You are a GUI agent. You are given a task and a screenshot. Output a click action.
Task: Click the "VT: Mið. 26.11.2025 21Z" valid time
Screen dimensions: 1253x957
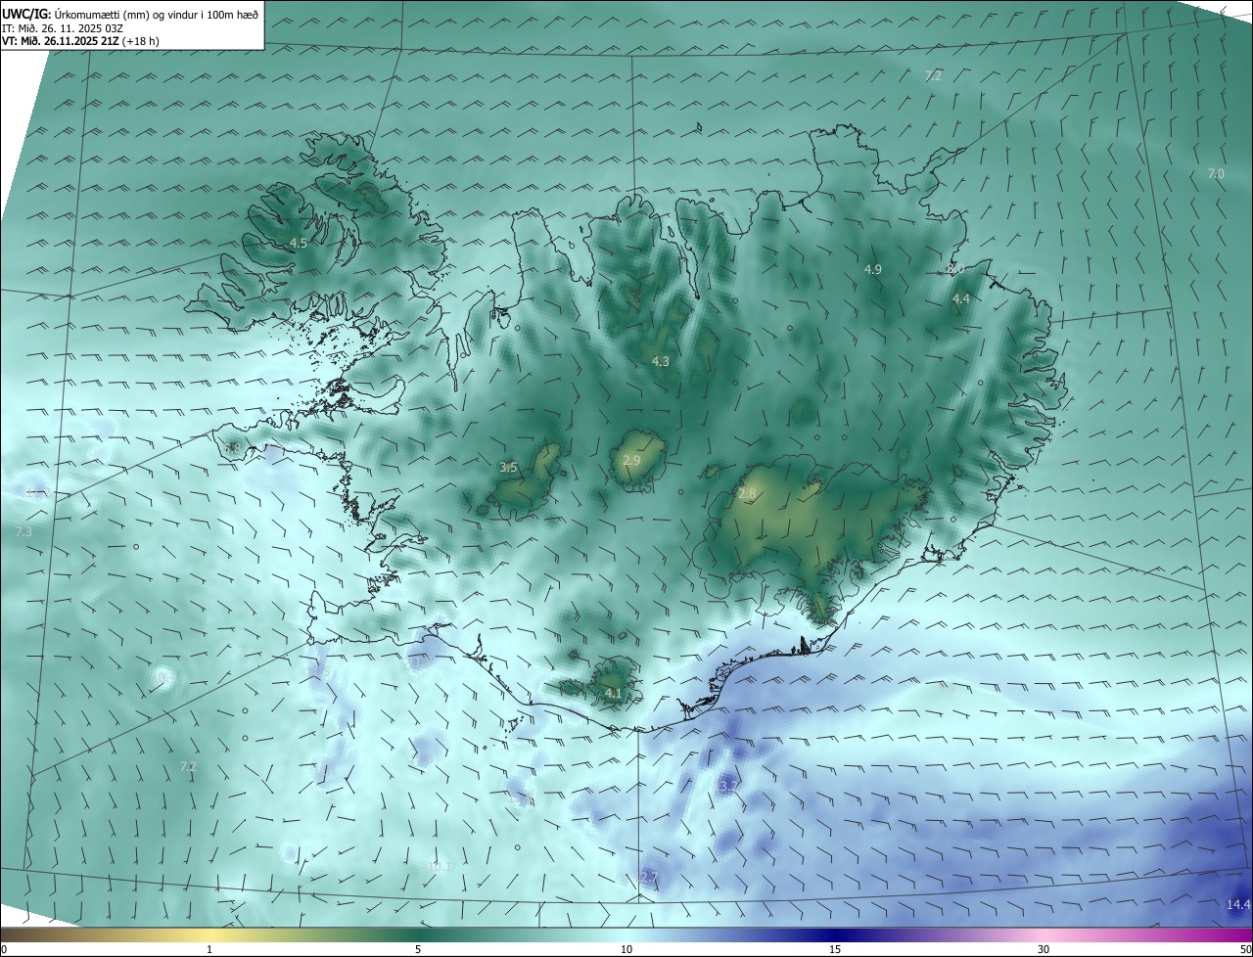[x=61, y=41]
